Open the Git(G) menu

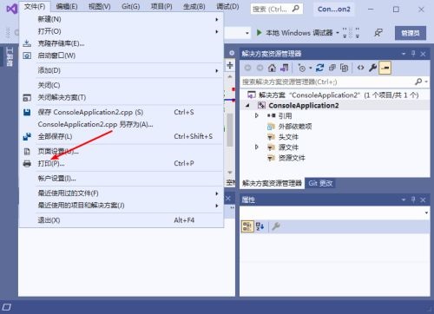click(x=131, y=6)
